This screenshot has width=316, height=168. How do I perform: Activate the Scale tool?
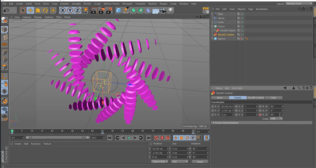(38, 11)
